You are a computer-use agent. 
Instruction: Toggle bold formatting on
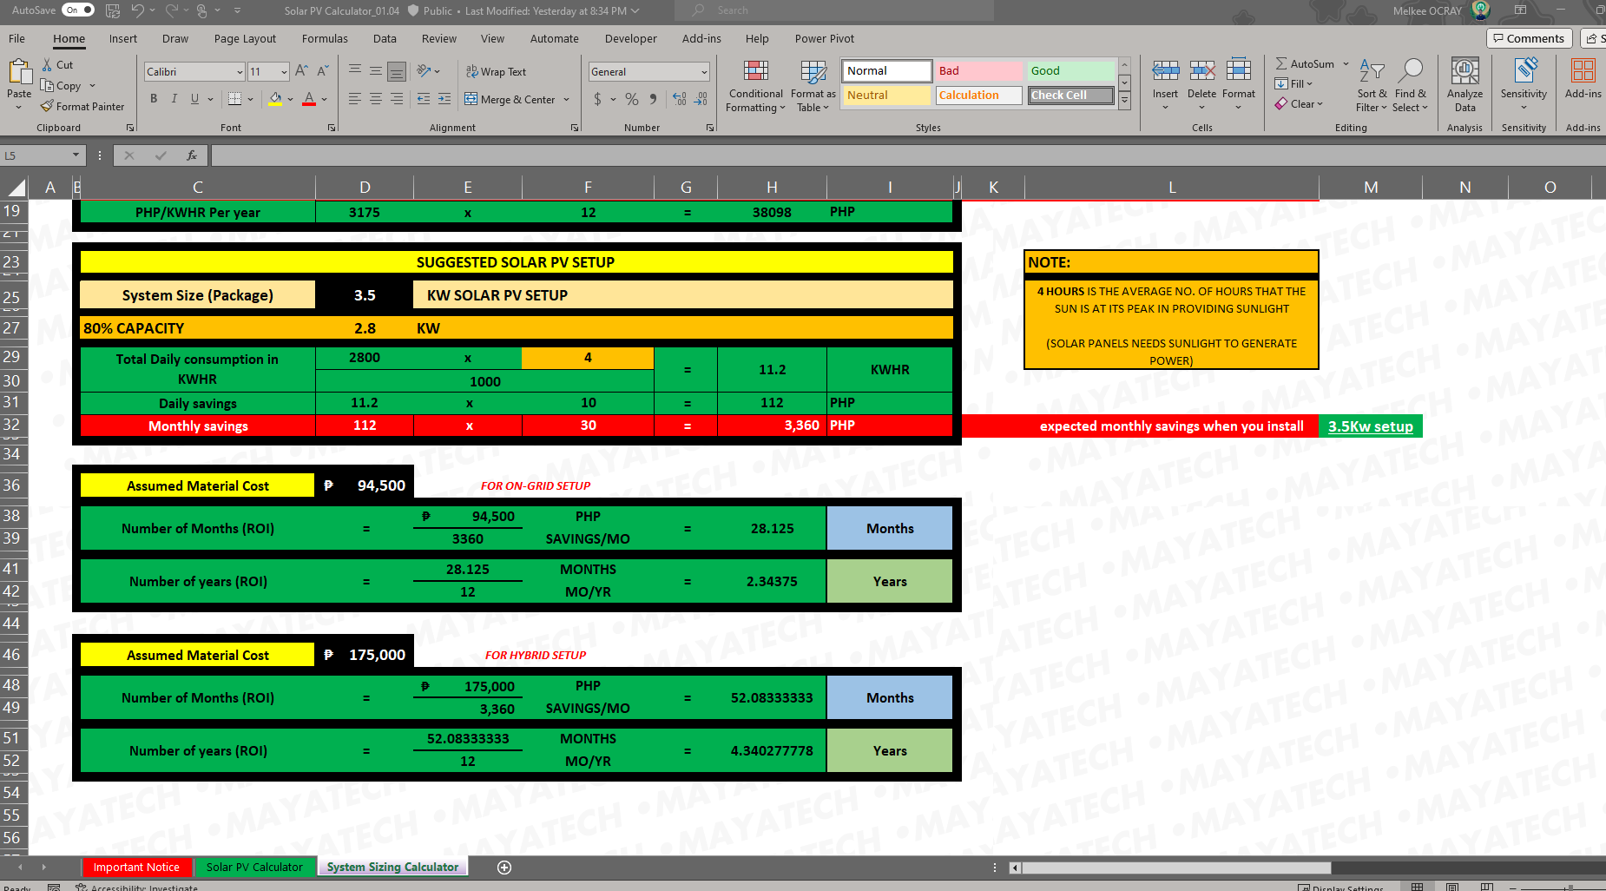tap(154, 99)
